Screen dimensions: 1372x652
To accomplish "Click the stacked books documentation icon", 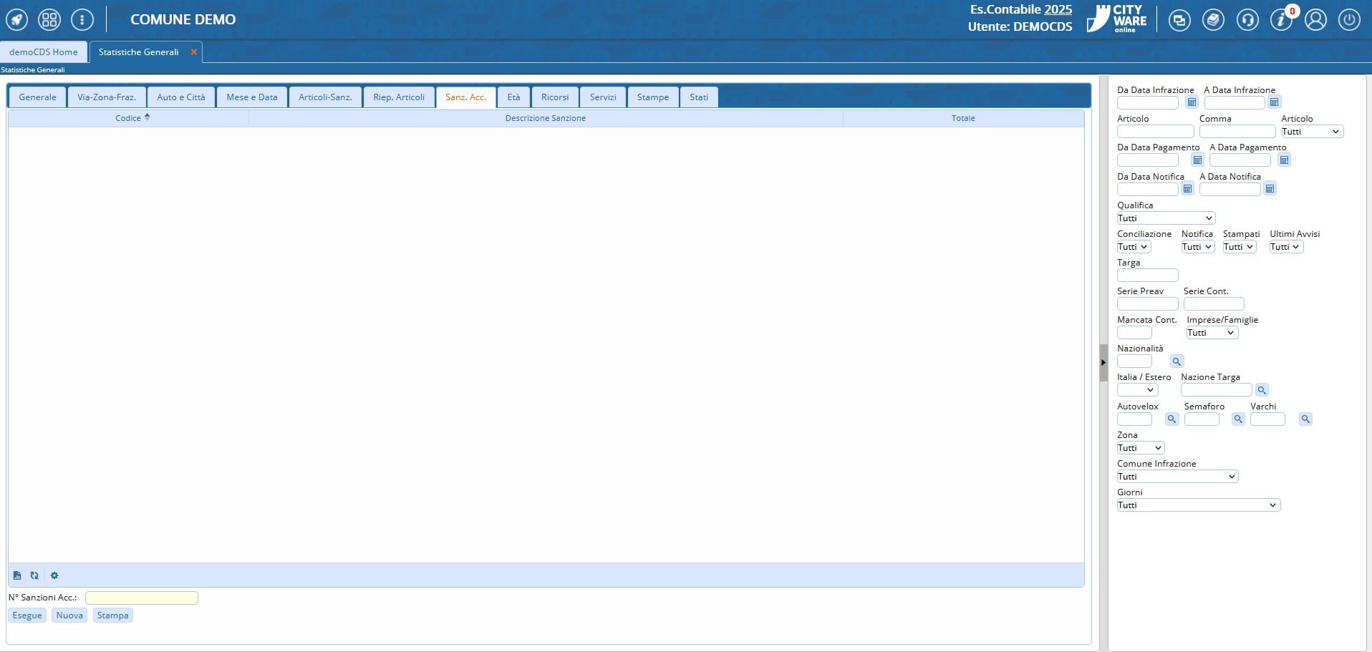I will (x=1213, y=20).
